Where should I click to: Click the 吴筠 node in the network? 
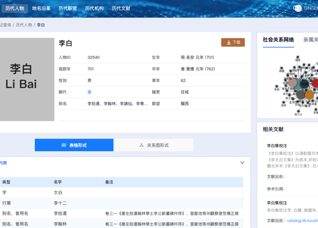pos(283,102)
